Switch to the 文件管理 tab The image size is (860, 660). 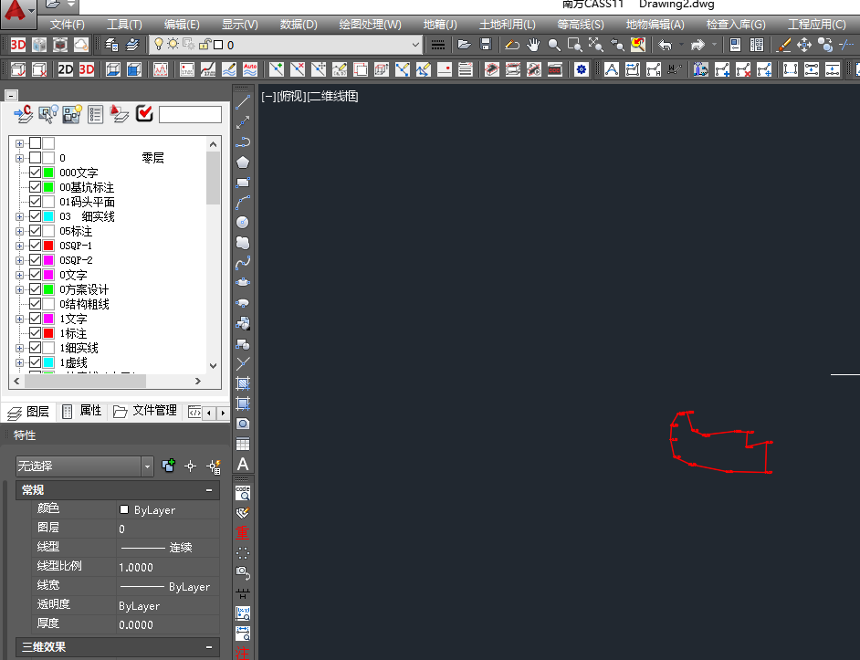(145, 411)
